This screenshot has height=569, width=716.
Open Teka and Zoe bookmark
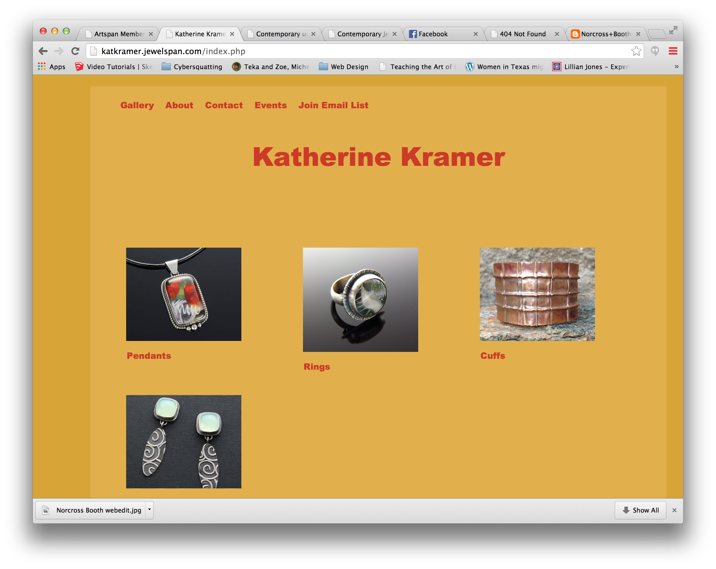(271, 67)
